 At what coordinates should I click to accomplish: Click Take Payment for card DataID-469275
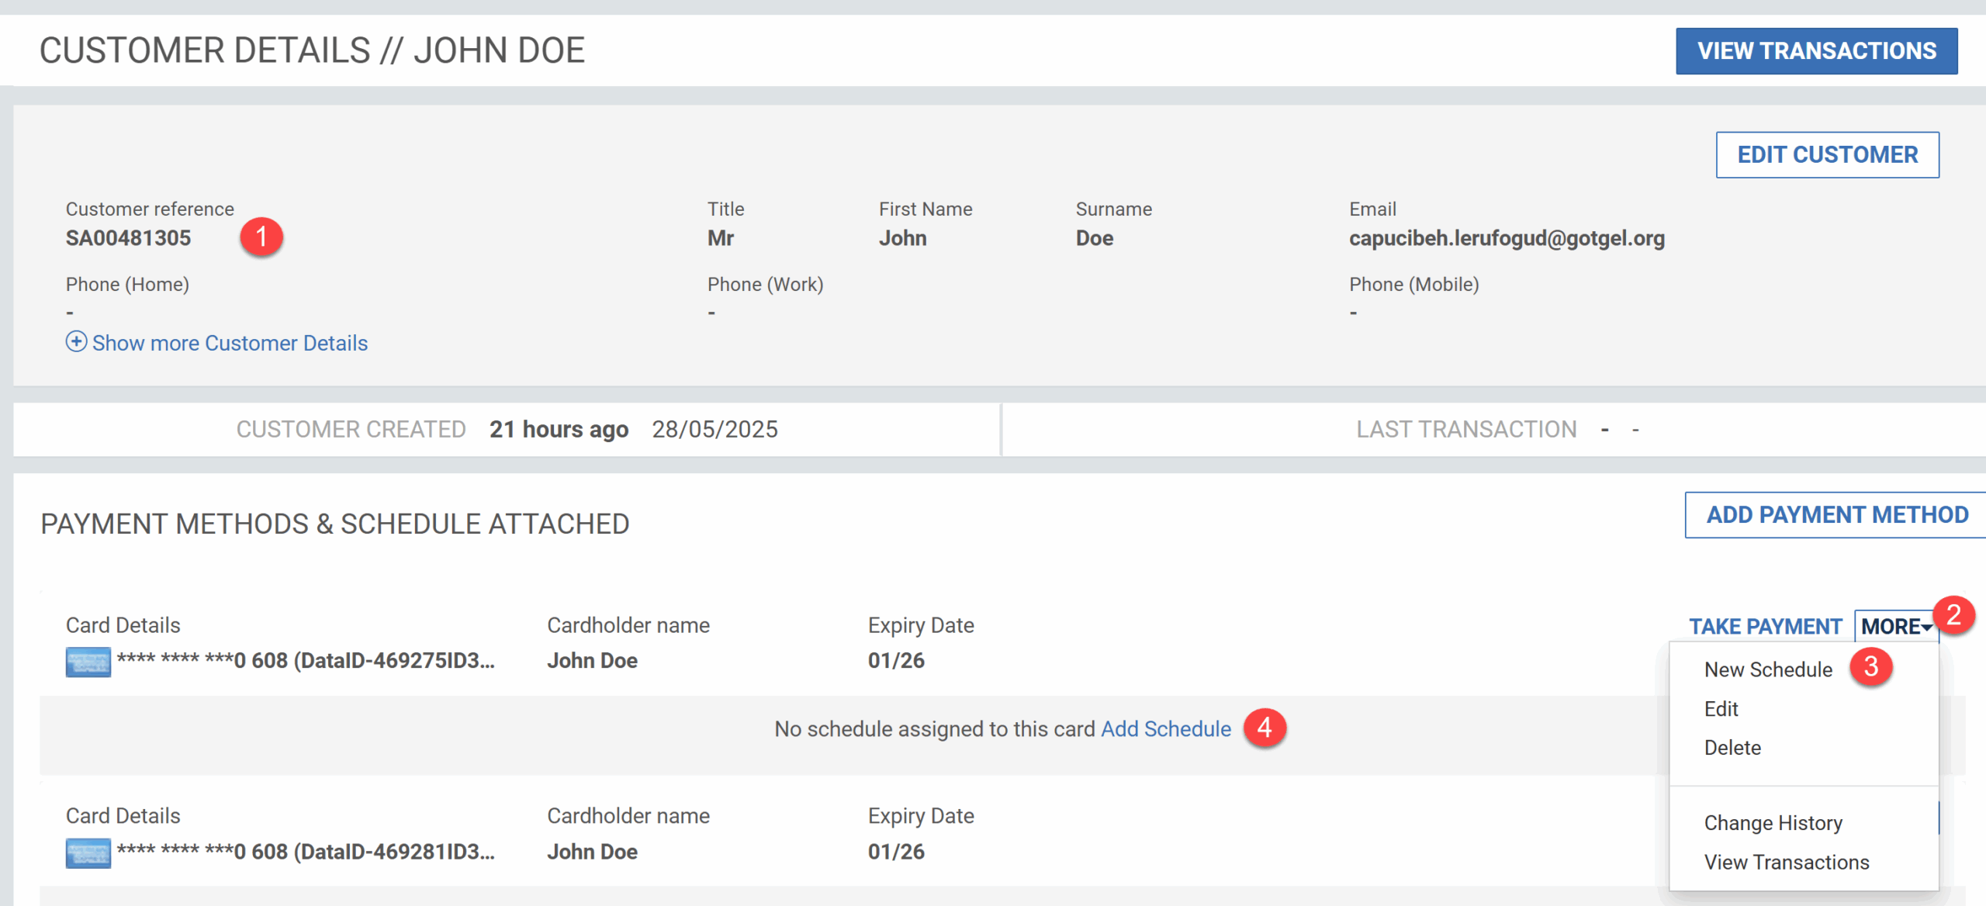(x=1765, y=626)
